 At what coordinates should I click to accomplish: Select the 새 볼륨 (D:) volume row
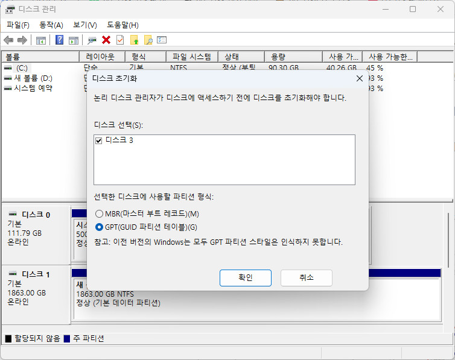click(x=33, y=78)
